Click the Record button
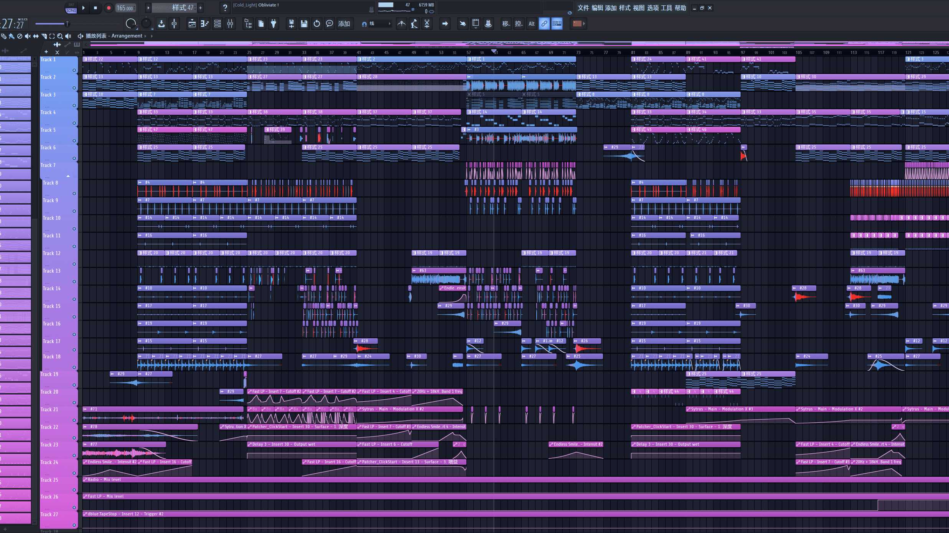Screen dimensions: 949x533 click(109, 8)
